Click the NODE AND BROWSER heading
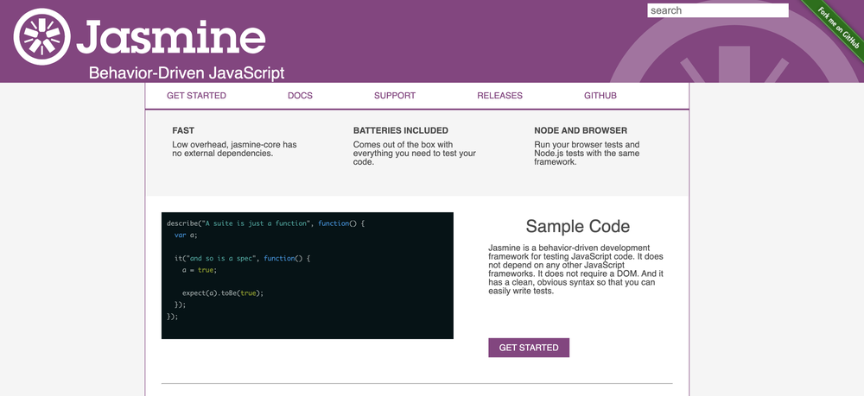The height and width of the screenshot is (396, 864). click(x=581, y=131)
